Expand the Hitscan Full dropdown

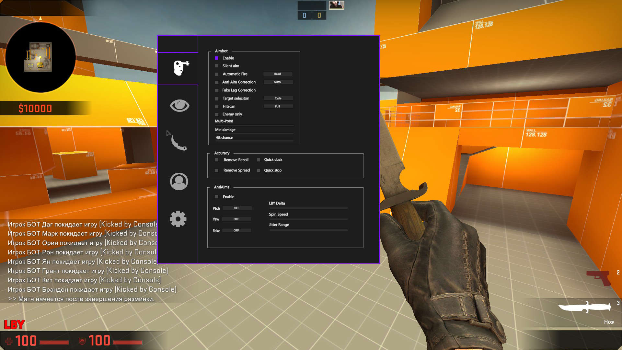[278, 106]
